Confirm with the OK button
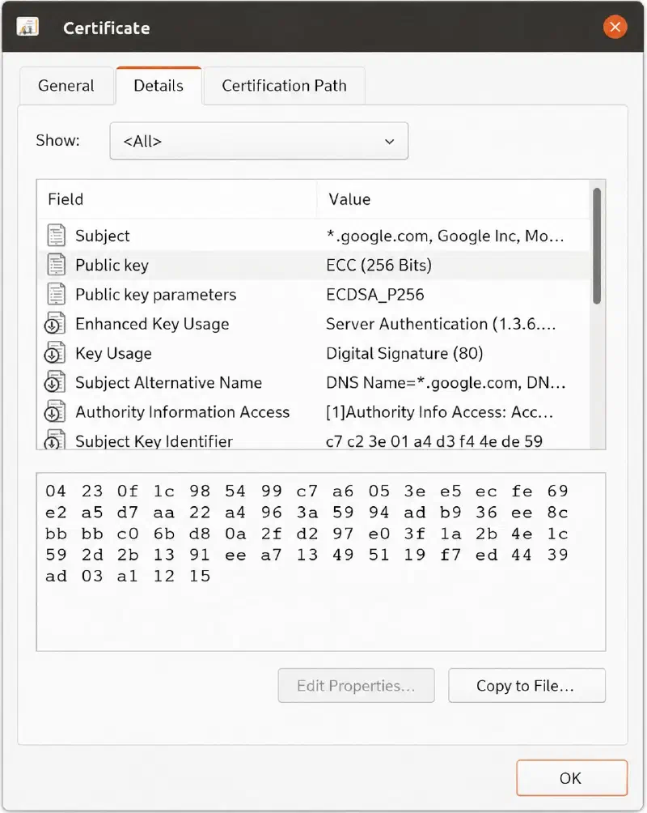 coord(571,777)
